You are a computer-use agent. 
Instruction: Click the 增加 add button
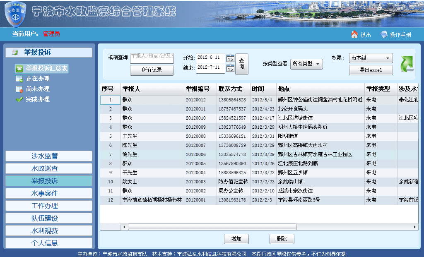(x=236, y=239)
